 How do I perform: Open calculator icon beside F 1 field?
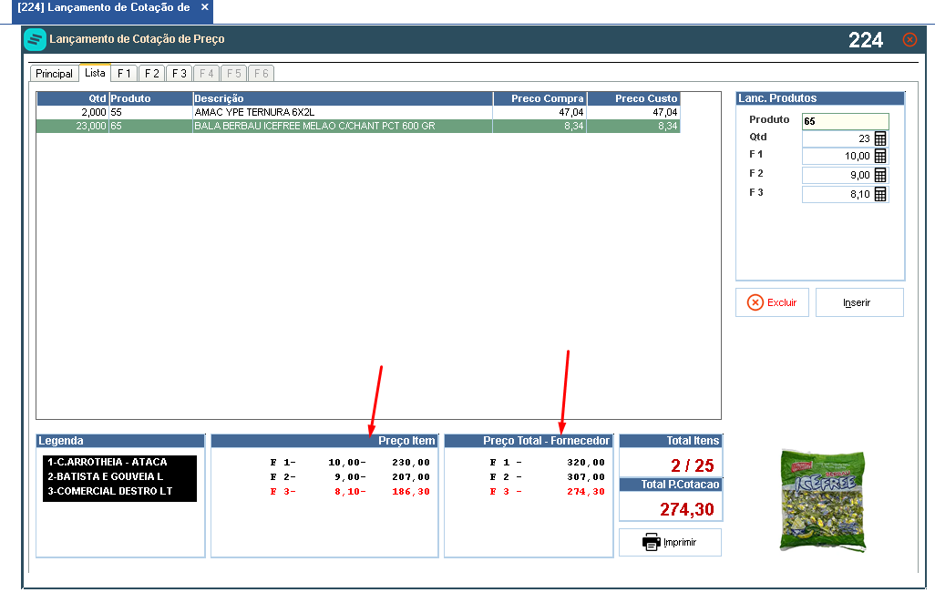(880, 156)
